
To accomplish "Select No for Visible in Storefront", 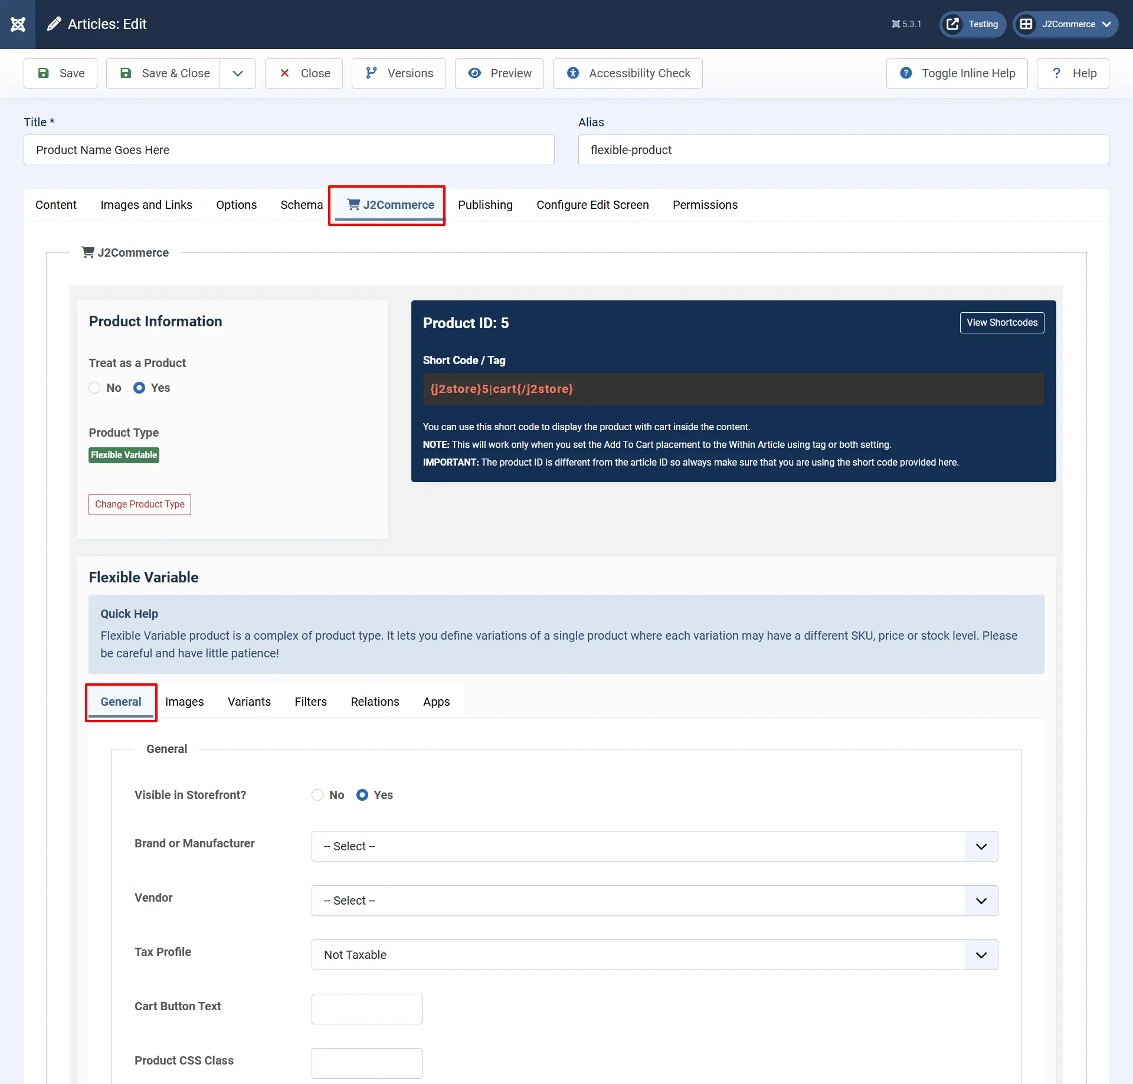I will click(x=317, y=795).
